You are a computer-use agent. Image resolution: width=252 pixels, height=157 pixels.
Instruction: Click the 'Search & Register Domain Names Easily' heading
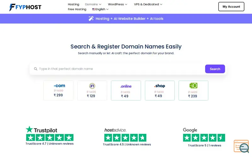[126, 46]
